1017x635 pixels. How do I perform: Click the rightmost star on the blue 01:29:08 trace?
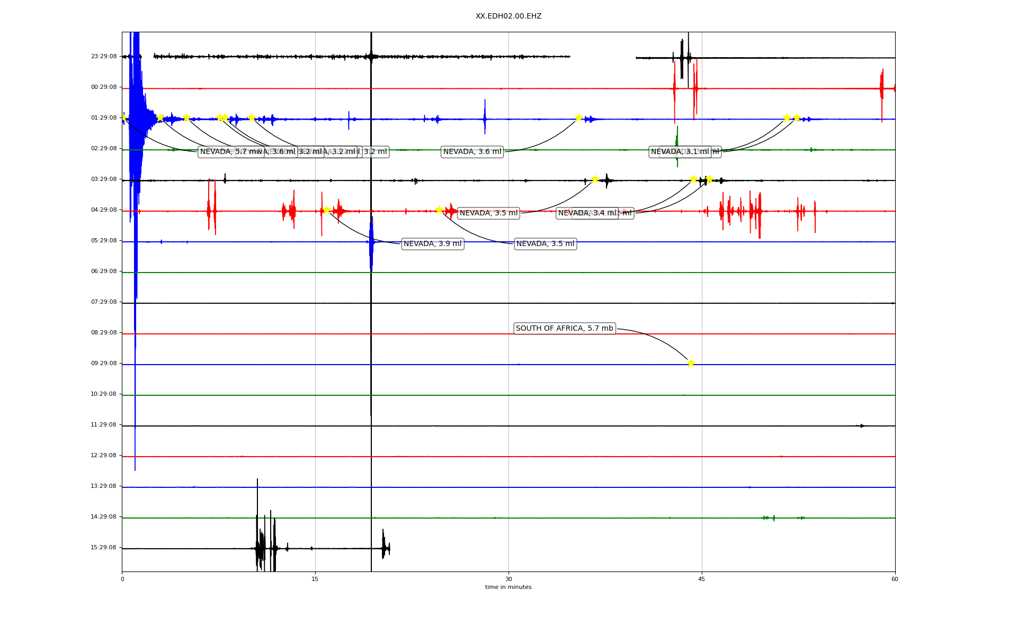pos(797,117)
